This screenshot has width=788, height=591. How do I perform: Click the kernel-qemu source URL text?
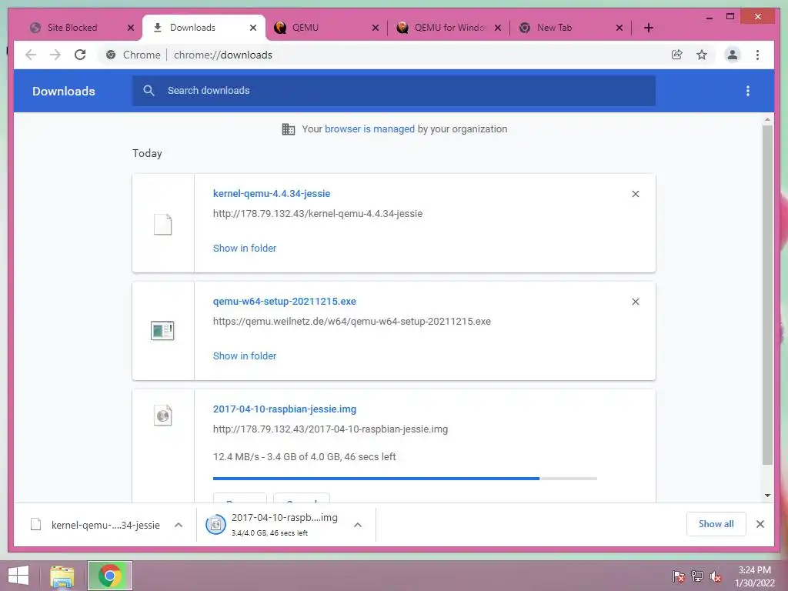(318, 214)
